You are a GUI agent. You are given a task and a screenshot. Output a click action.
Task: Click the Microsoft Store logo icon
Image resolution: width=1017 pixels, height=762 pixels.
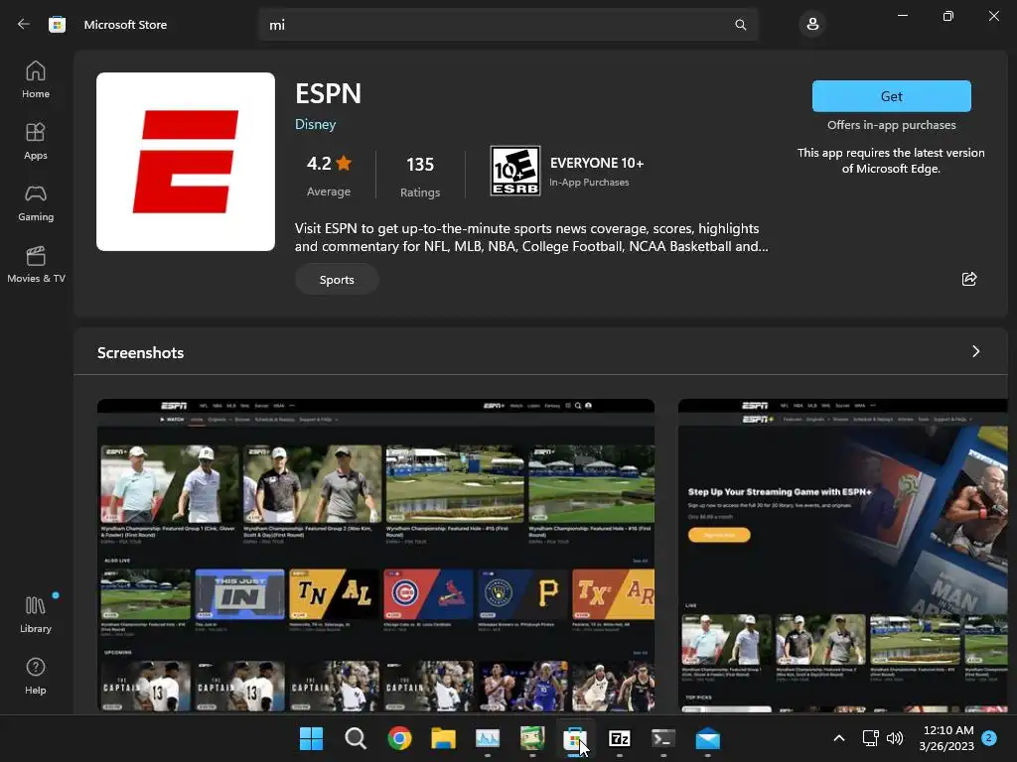pos(57,25)
